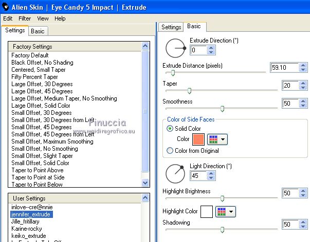This screenshot has width=310, height=242.
Task: Click the Taper slider handle
Action: tap(189, 91)
